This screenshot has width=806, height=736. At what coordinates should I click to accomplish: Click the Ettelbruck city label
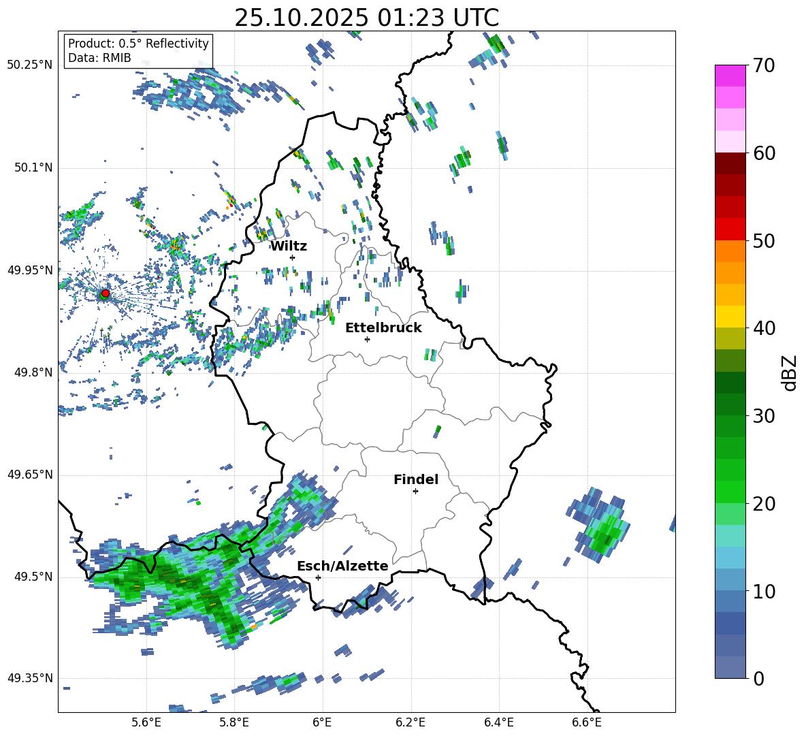(383, 328)
